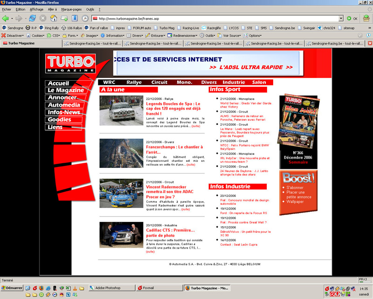
Task: Open the chris324 starred bookmark
Action: [326, 28]
